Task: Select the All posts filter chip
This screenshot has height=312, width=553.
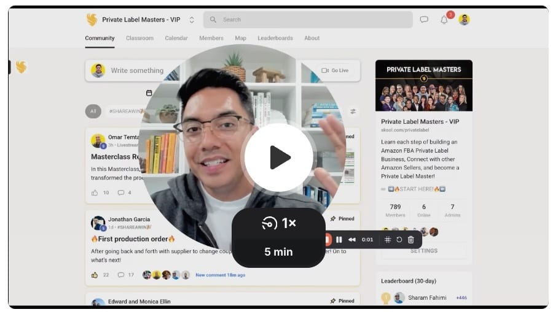Action: coord(93,111)
